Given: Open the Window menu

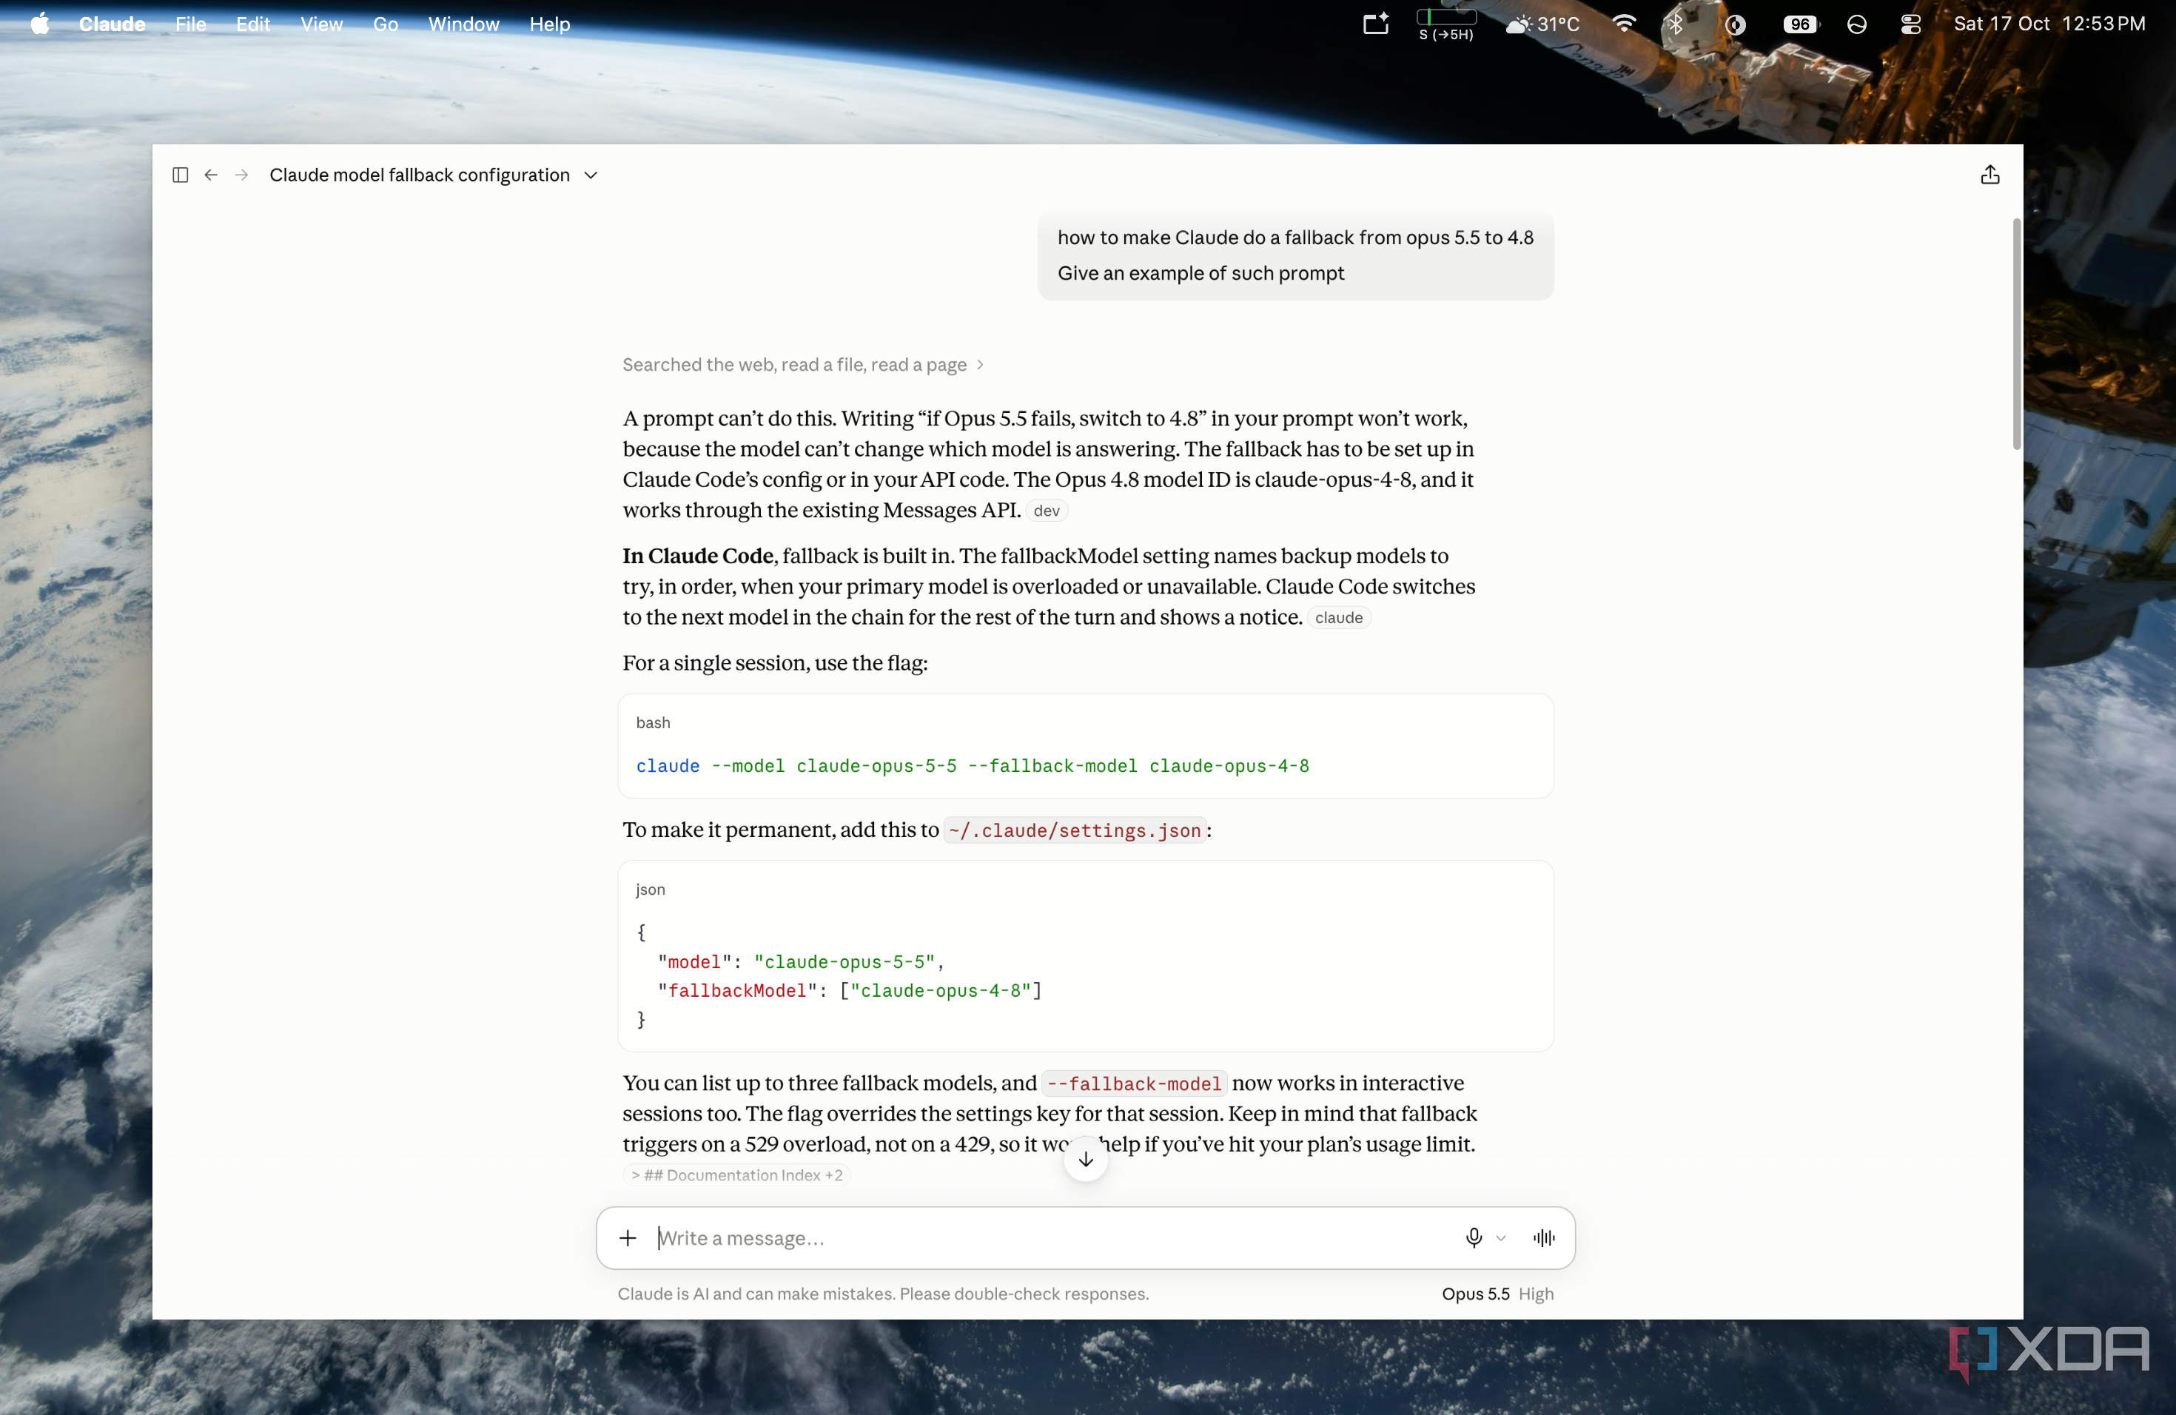Looking at the screenshot, I should [x=463, y=24].
